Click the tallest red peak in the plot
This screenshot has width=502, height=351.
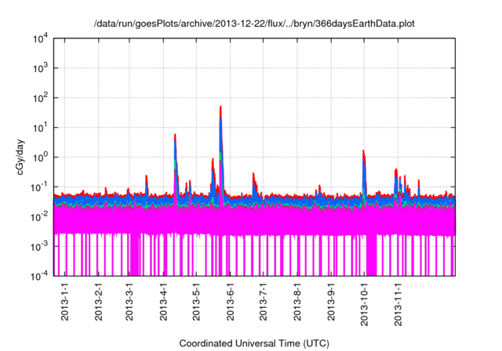220,108
